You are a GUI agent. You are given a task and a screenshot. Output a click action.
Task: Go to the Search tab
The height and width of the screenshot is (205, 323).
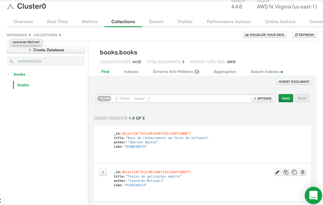[x=156, y=22]
